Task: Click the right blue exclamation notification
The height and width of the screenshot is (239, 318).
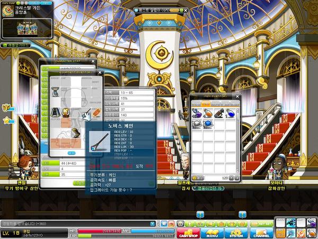Action: point(242,215)
